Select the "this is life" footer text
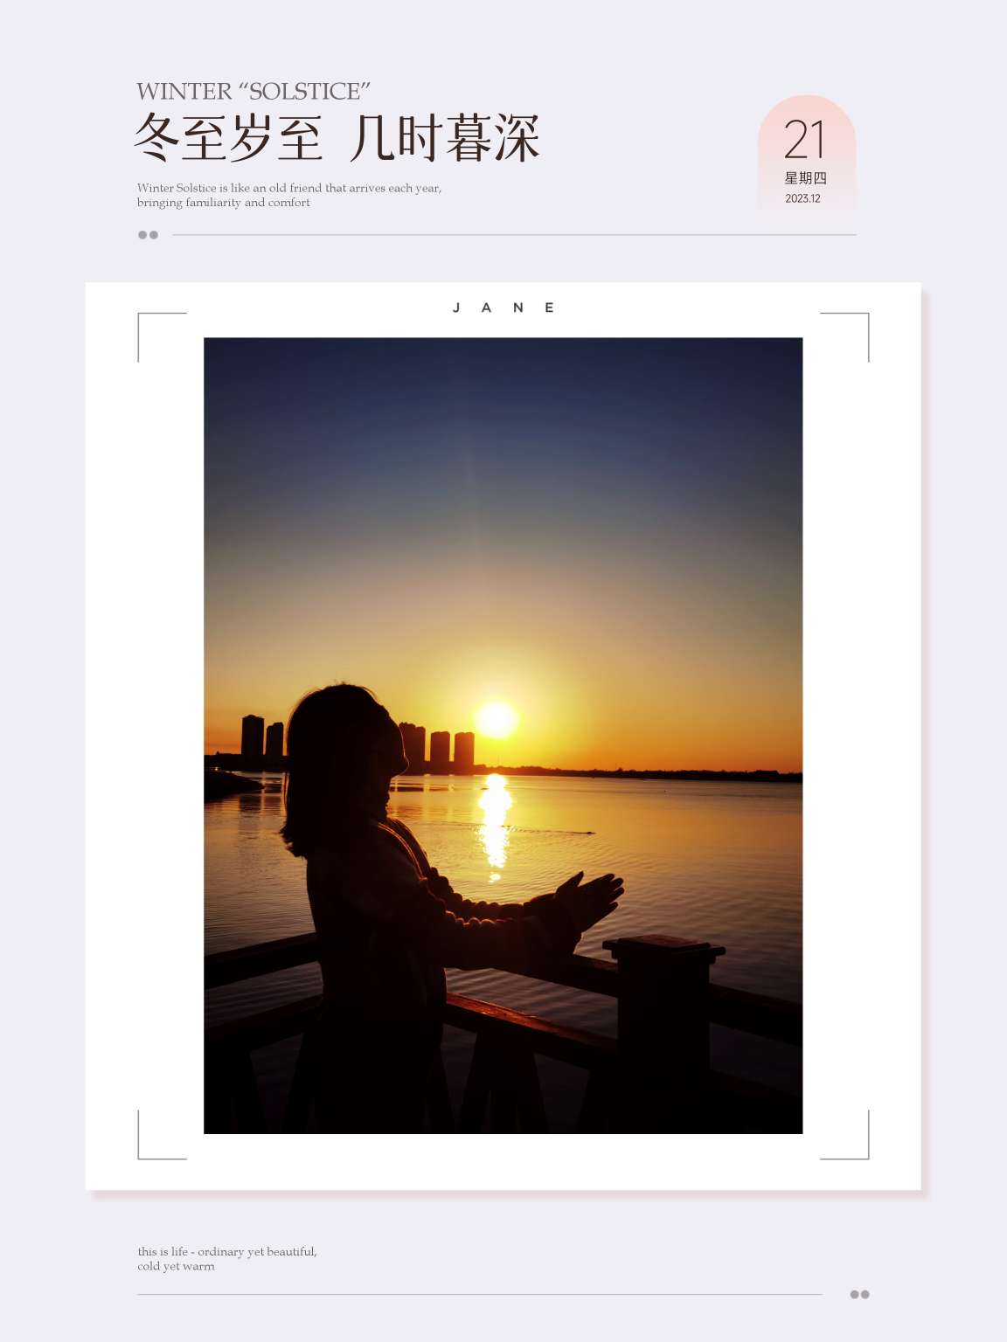Viewport: 1007px width, 1342px height. pyautogui.click(x=227, y=1259)
